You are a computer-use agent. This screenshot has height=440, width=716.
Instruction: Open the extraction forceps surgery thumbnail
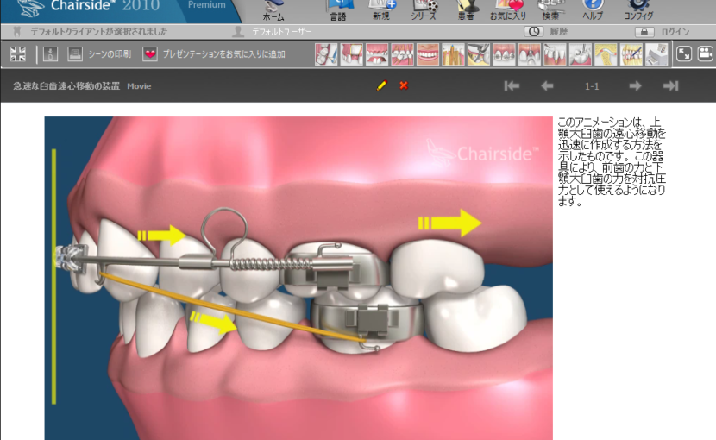[x=479, y=54]
